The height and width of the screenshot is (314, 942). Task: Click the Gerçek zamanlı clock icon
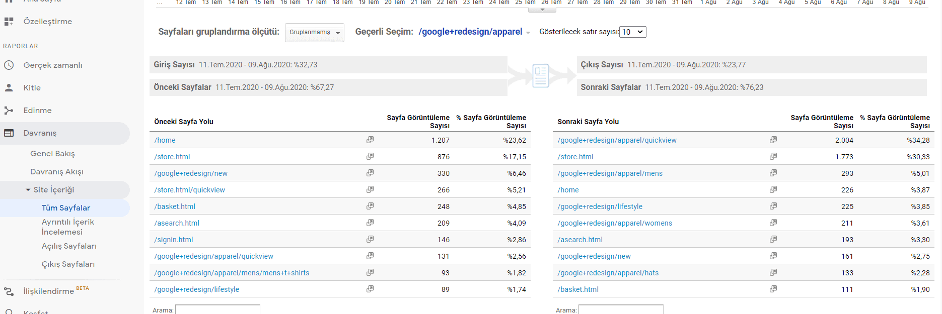pos(9,65)
